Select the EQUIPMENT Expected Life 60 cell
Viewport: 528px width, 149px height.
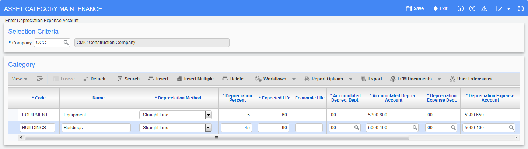[x=275, y=115]
